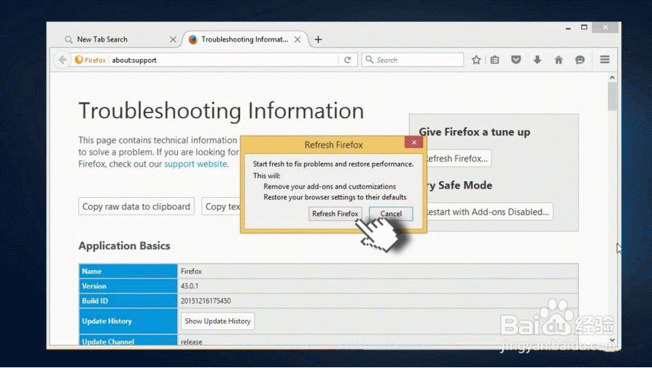Focus the about:support address bar
The width and height of the screenshot is (652, 368).
pyautogui.click(x=225, y=60)
